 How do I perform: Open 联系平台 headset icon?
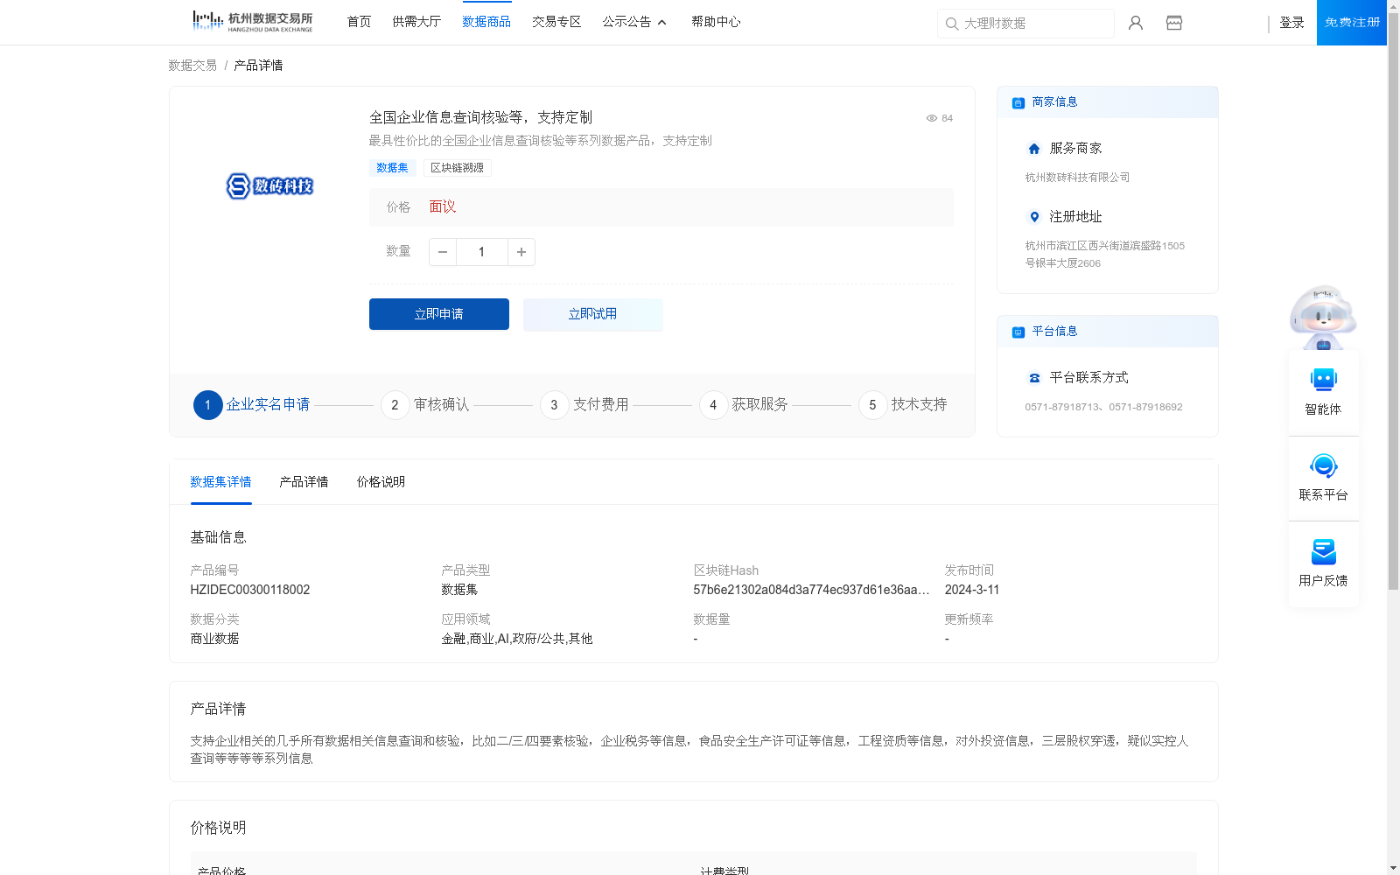pyautogui.click(x=1323, y=465)
